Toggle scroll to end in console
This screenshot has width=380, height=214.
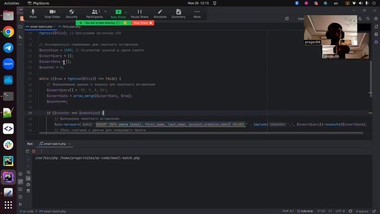tap(28, 178)
